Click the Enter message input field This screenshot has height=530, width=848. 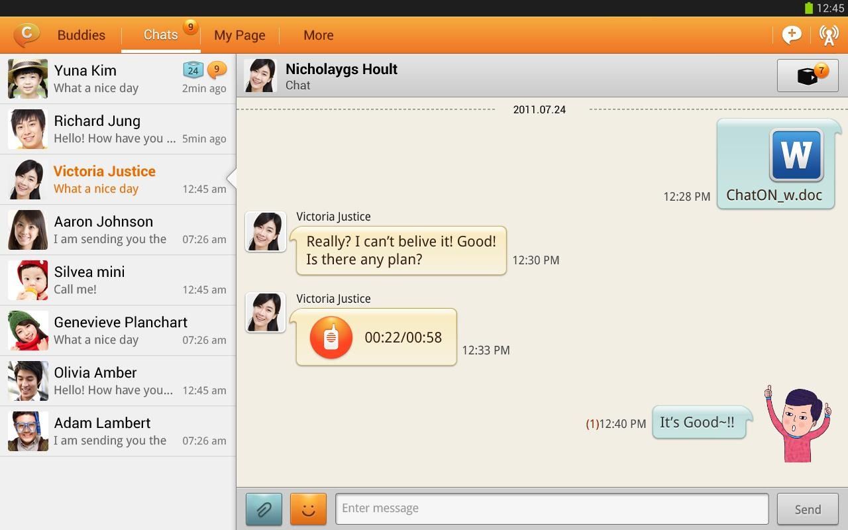pyautogui.click(x=550, y=508)
